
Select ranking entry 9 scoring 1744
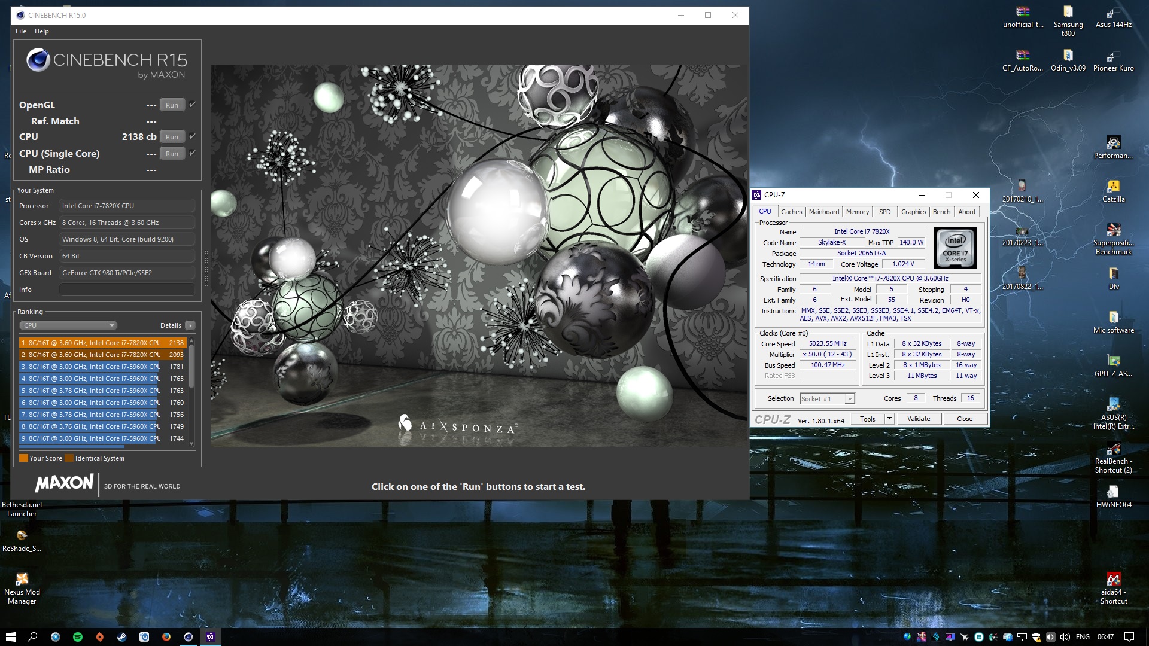pyautogui.click(x=102, y=438)
